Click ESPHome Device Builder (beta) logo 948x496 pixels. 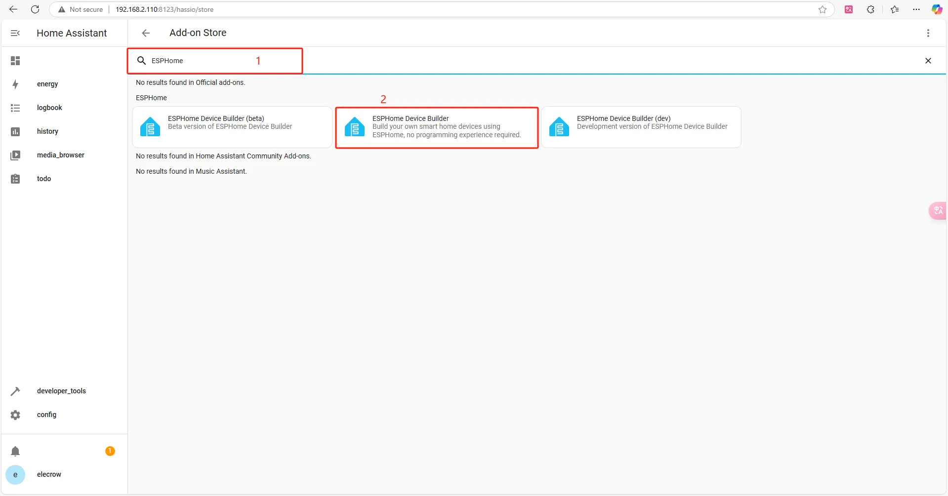coord(150,127)
